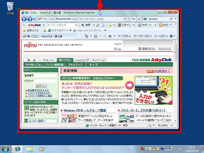Image resolution: width=204 pixels, height=153 pixels.
Task: Open the ツール(O) menu
Action: (161, 36)
